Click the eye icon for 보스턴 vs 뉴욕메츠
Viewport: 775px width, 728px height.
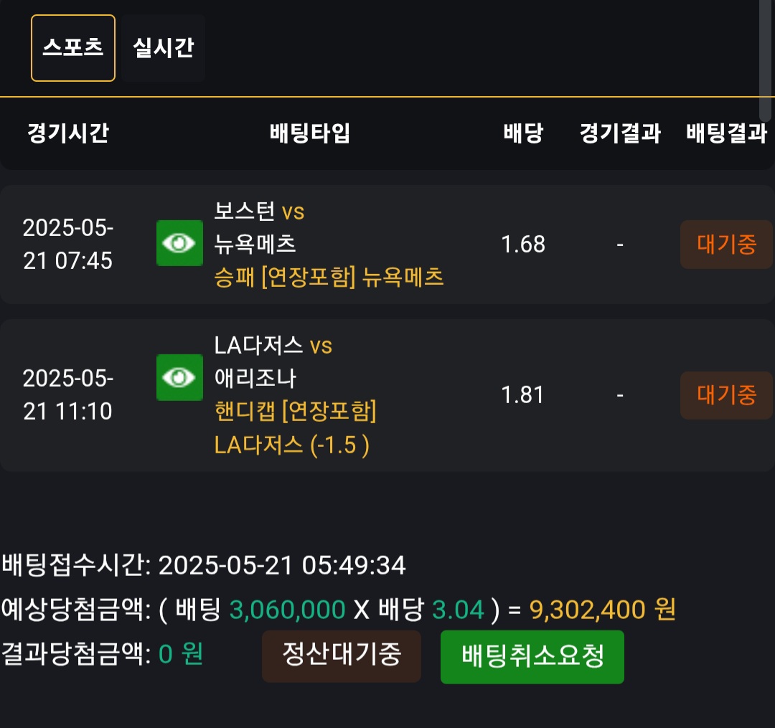(x=179, y=243)
